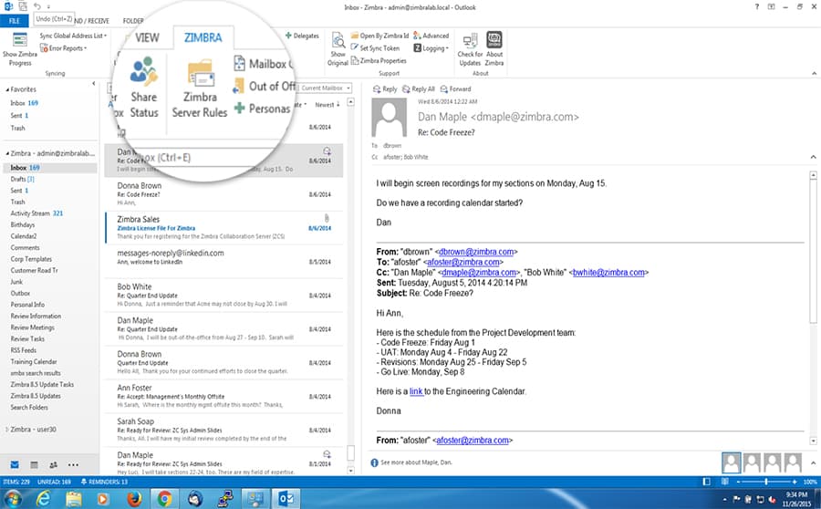This screenshot has width=821, height=509.
Task: Click dbrown@zimbra.com email link
Action: point(476,252)
